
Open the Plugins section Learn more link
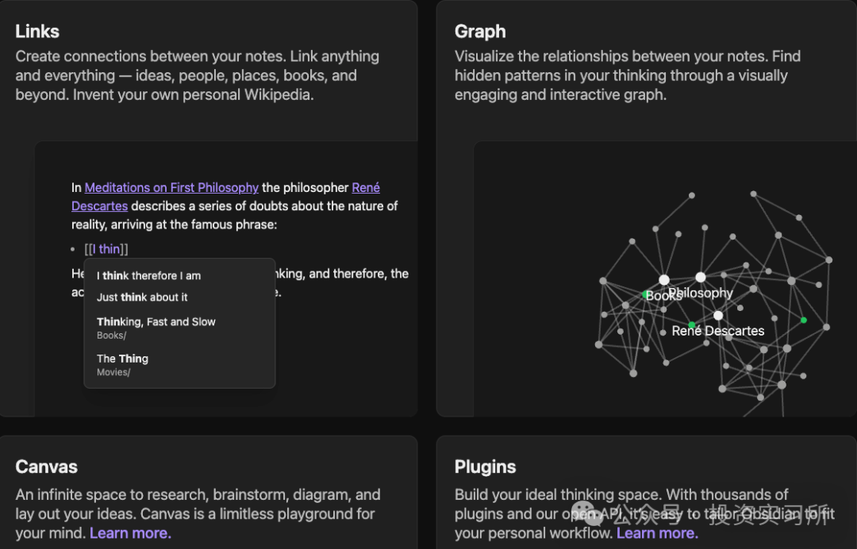[x=657, y=532]
